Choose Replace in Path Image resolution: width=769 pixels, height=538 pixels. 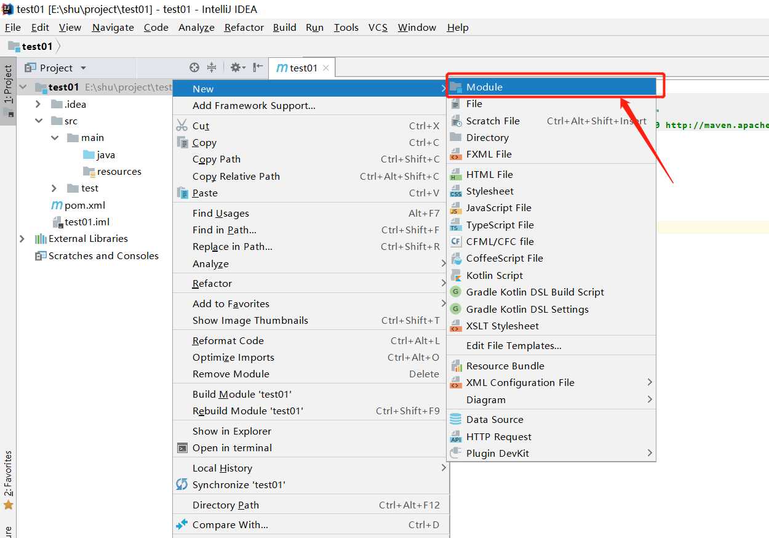(x=311, y=246)
